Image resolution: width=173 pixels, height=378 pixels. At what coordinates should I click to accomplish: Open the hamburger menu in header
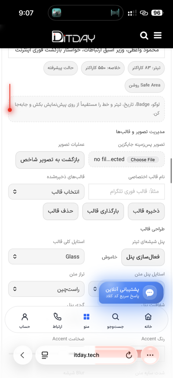point(158,35)
